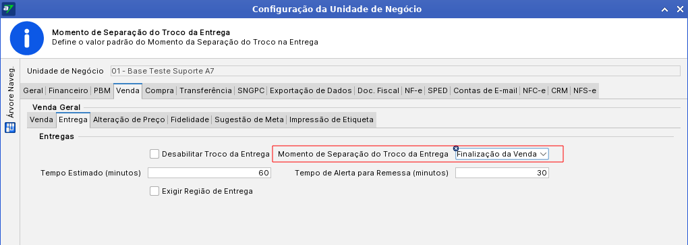The height and width of the screenshot is (245, 688).
Task: Click the blue info icon in header
Action: click(27, 38)
